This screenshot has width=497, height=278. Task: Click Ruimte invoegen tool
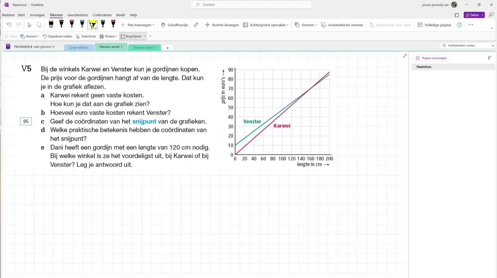click(x=222, y=25)
